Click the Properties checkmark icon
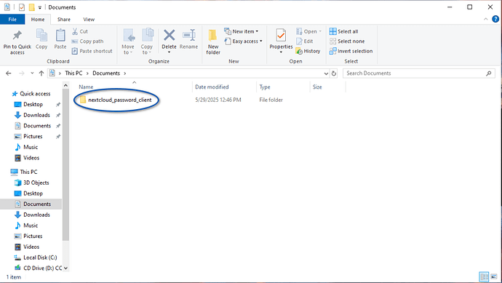The height and width of the screenshot is (283, 502). coord(281,36)
